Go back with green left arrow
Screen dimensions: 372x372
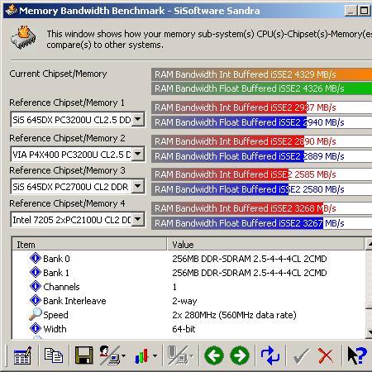pyautogui.click(x=214, y=355)
